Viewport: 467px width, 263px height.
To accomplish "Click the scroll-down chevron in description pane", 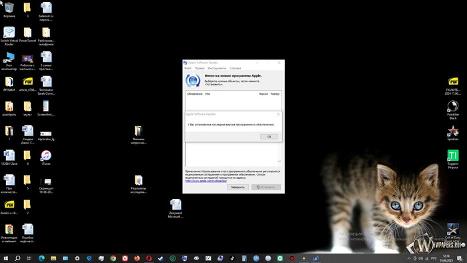I will point(279,161).
